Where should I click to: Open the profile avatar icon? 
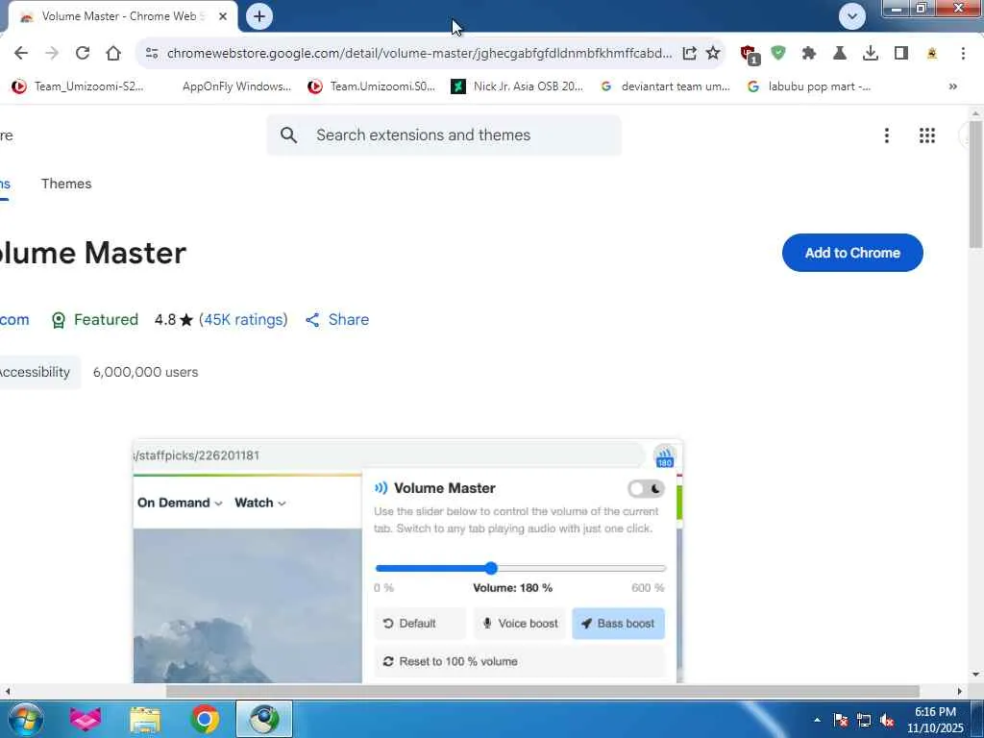tap(932, 54)
